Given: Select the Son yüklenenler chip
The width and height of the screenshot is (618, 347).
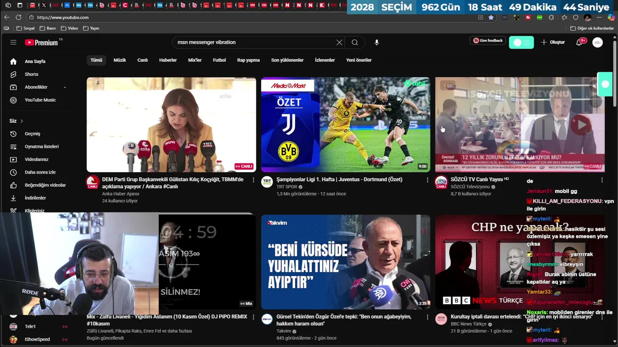Looking at the screenshot, I should (287, 60).
